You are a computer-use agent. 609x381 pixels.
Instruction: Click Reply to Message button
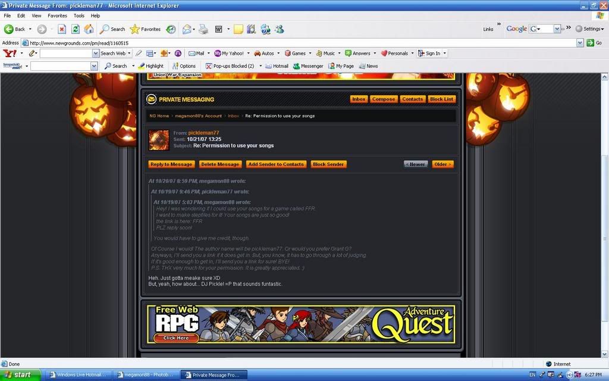click(x=171, y=164)
